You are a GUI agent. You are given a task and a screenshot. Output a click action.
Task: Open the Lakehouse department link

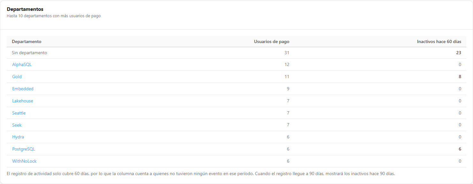23,101
